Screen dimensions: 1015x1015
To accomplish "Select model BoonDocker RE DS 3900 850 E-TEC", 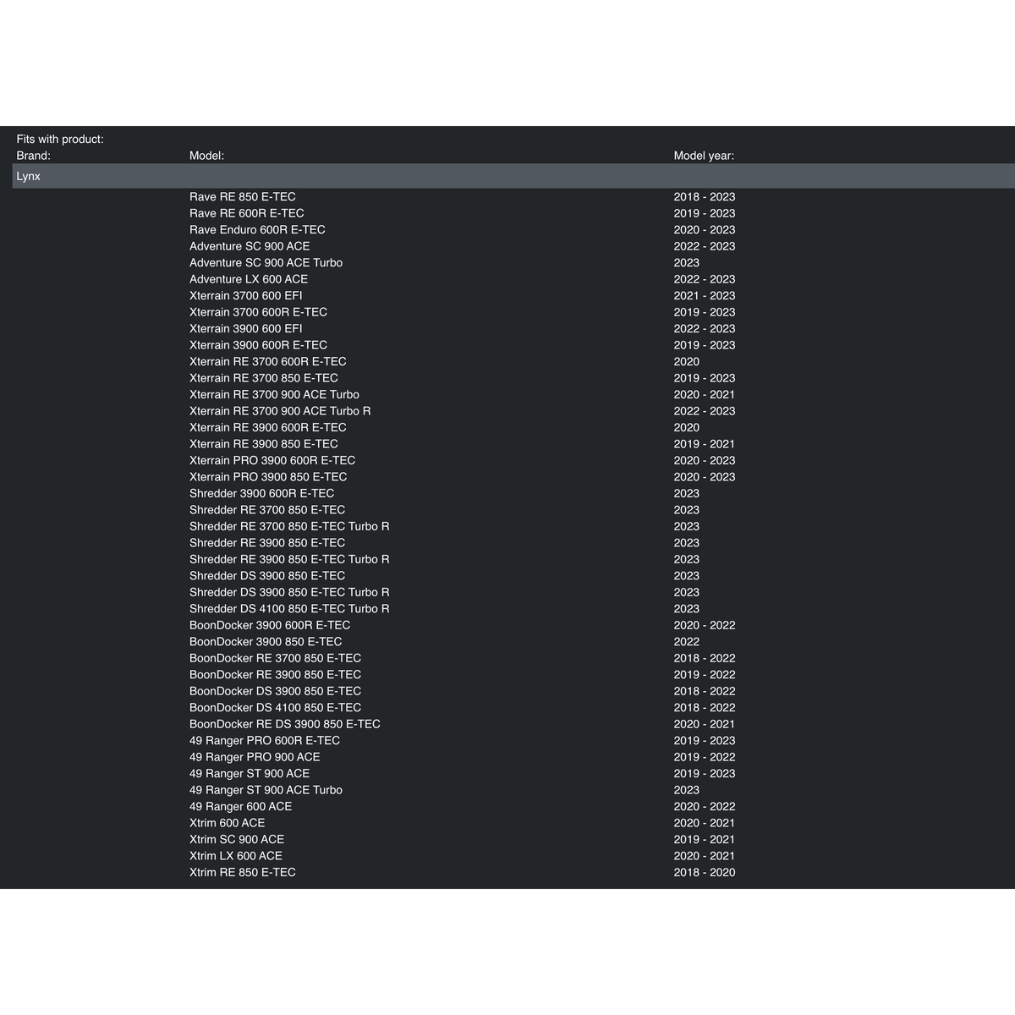I will click(x=285, y=724).
